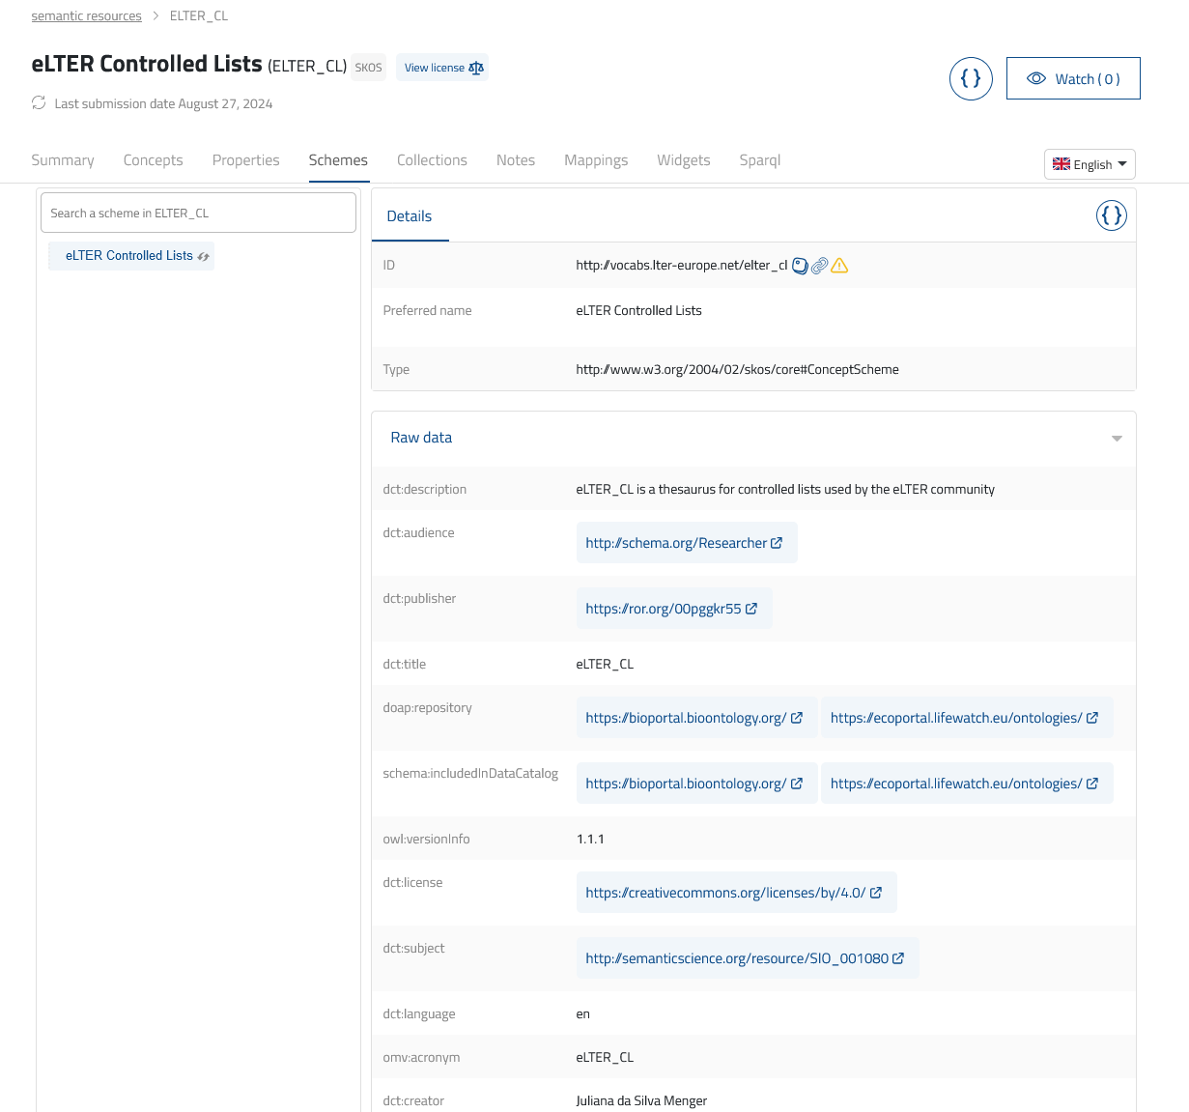Click icon next to eLTER Controlled Lists scheme

203,256
